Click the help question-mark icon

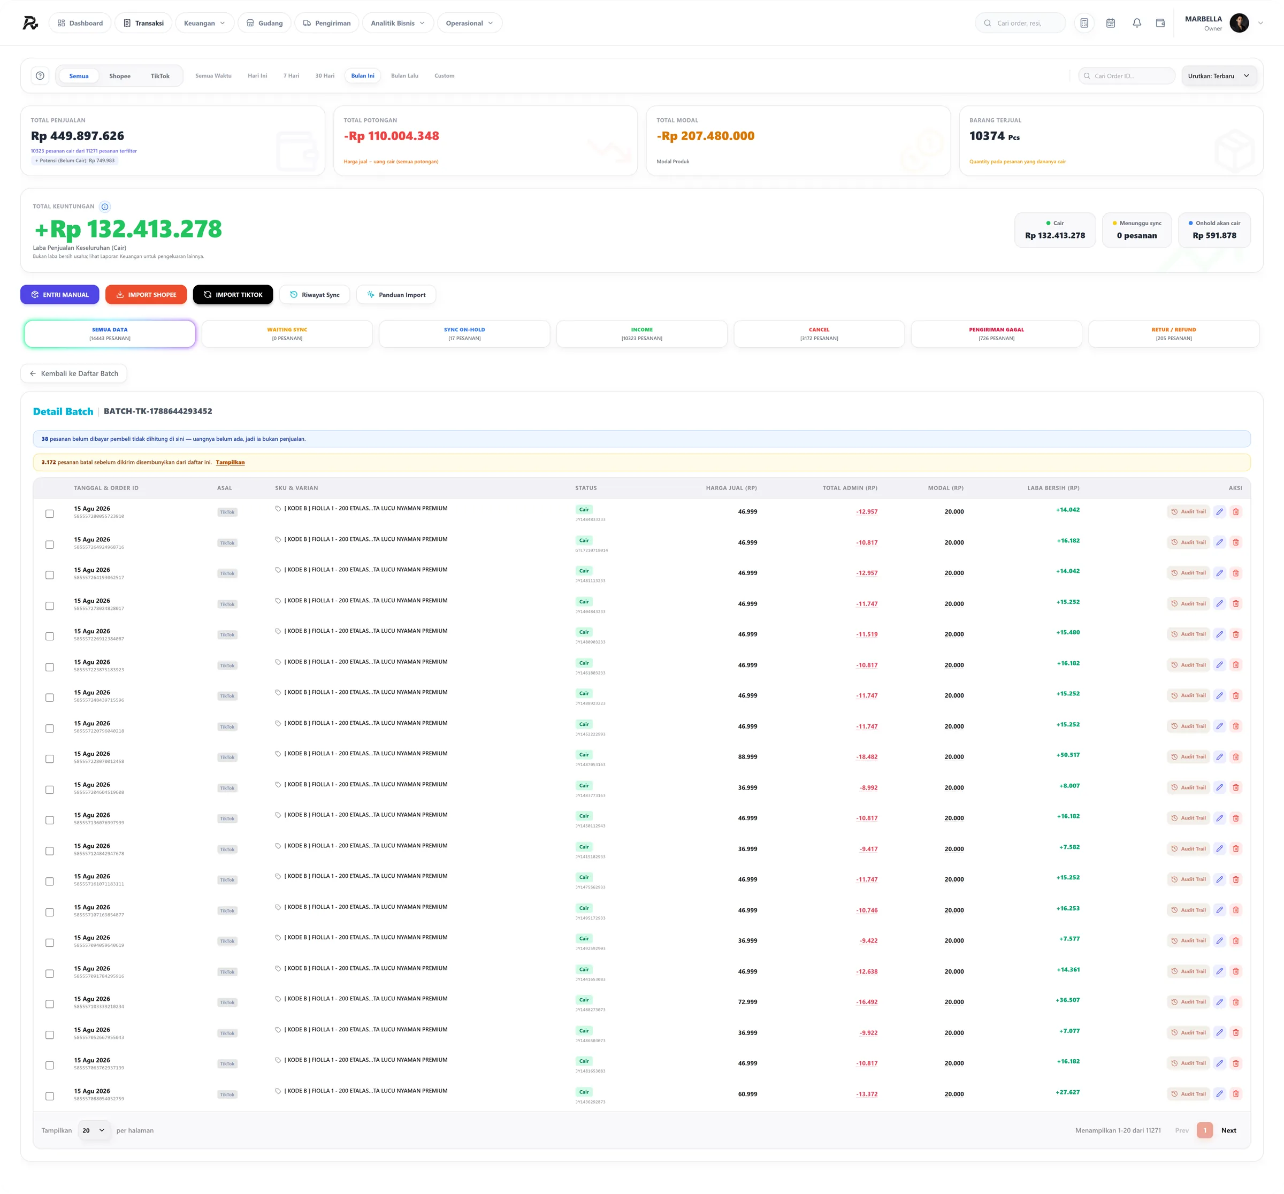pyautogui.click(x=40, y=75)
